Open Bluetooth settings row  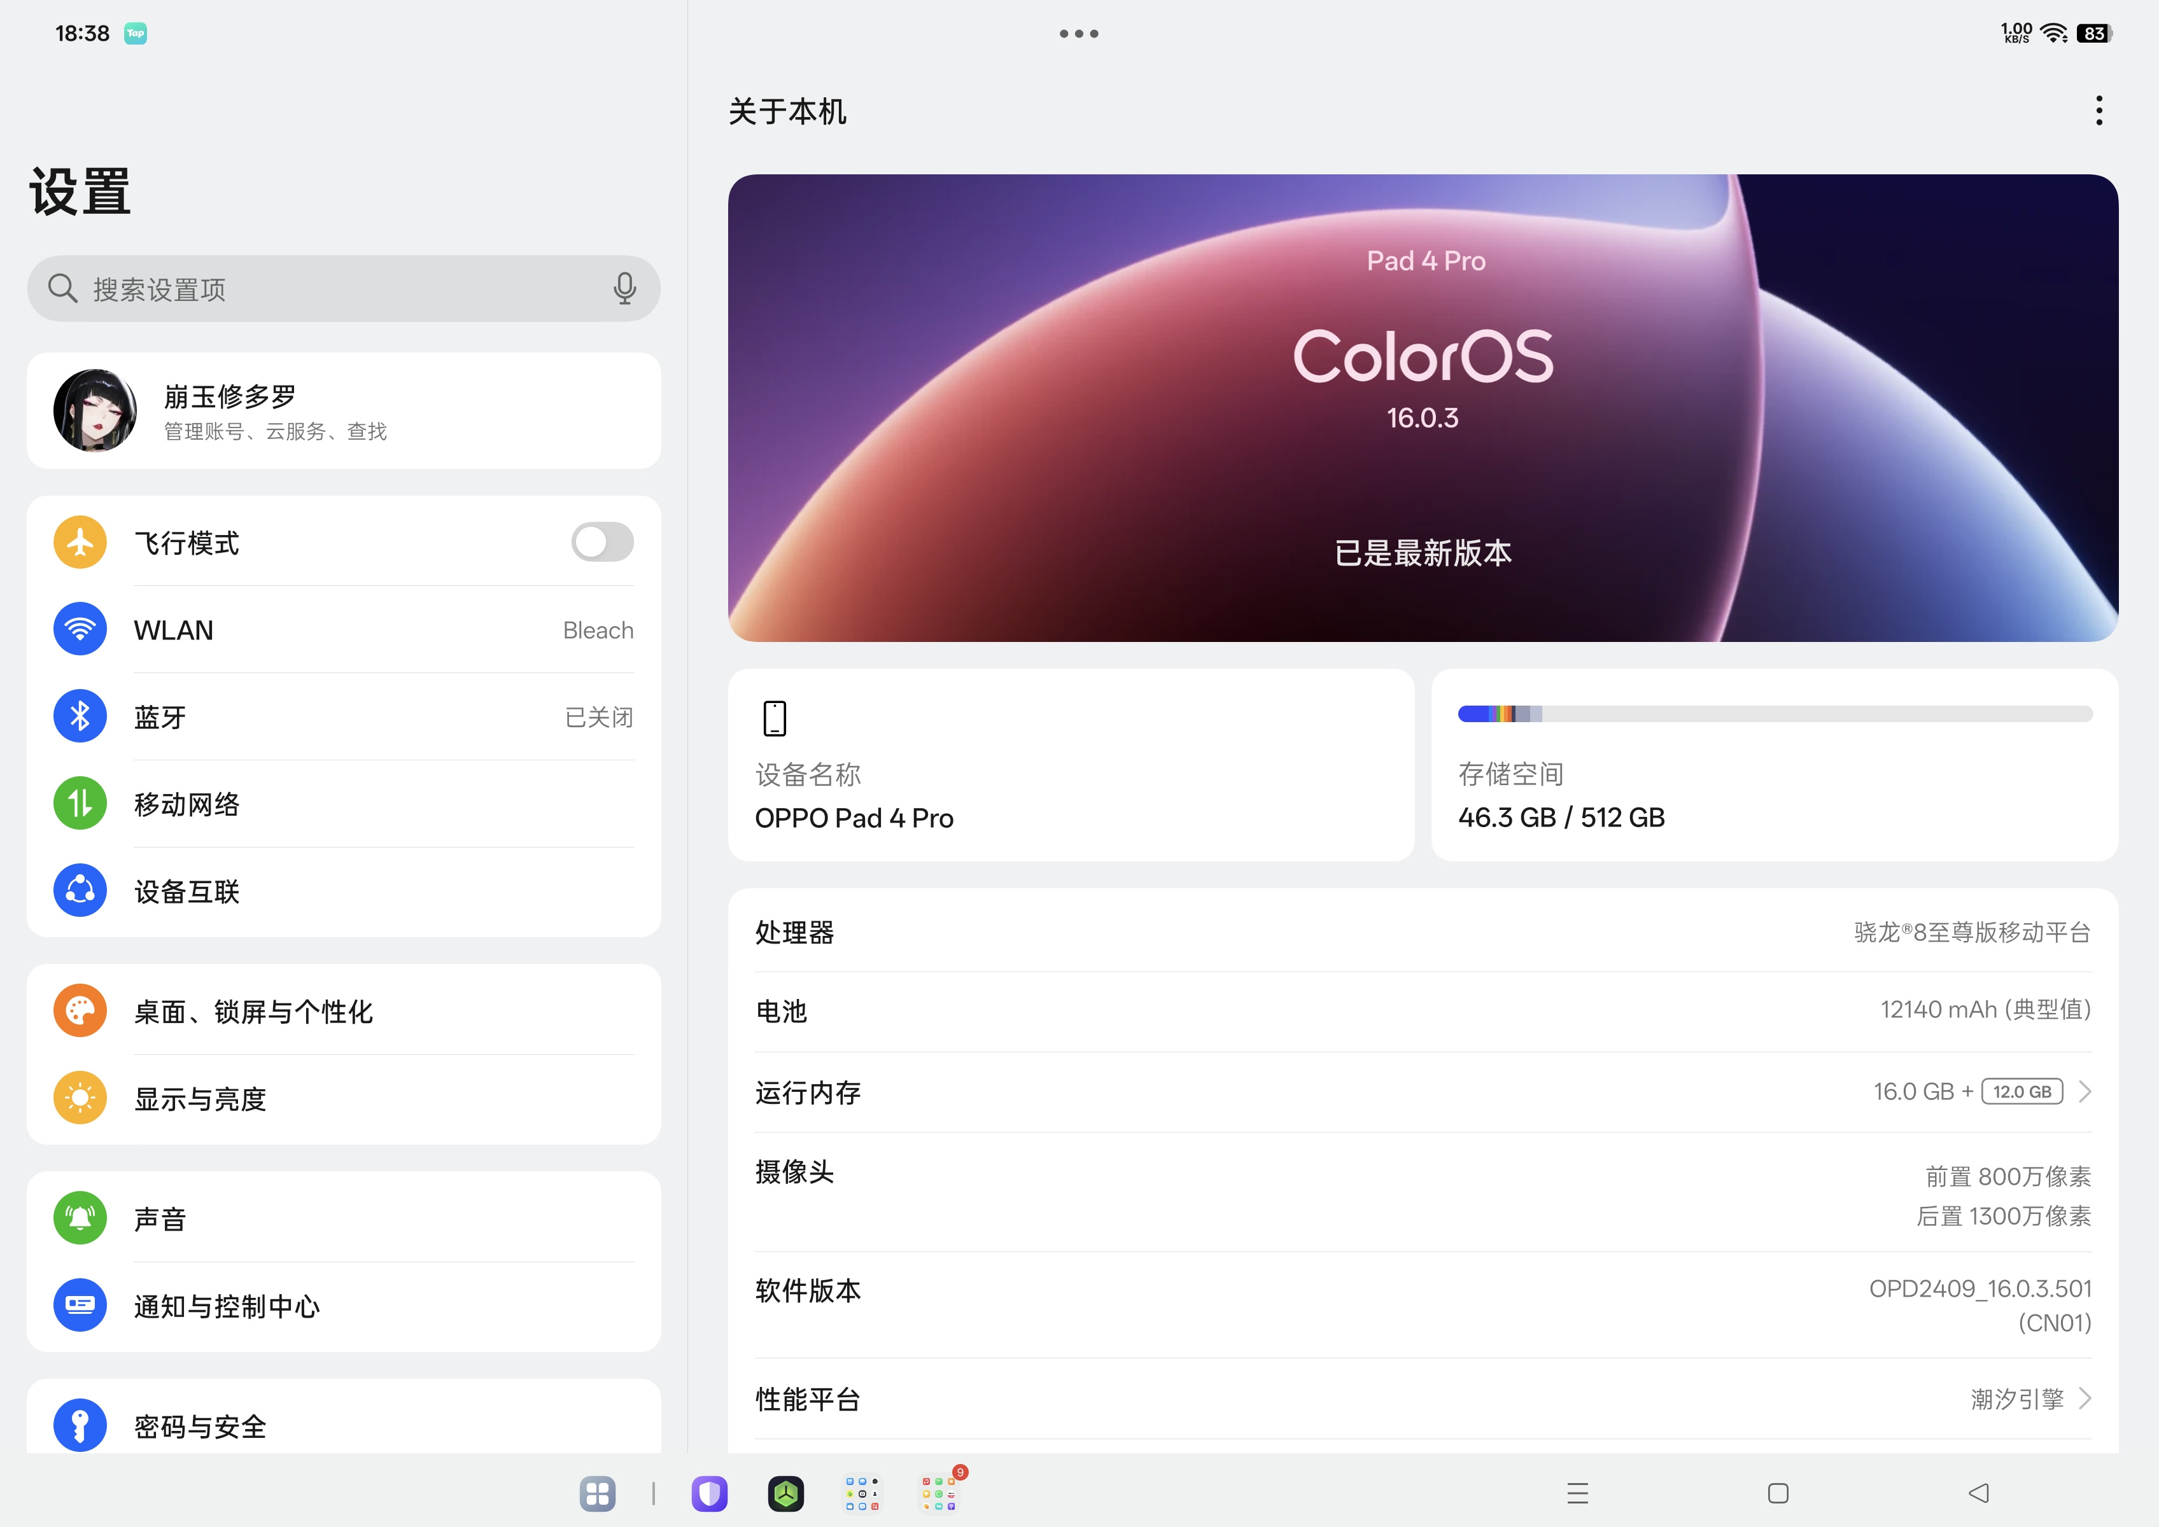coord(343,716)
